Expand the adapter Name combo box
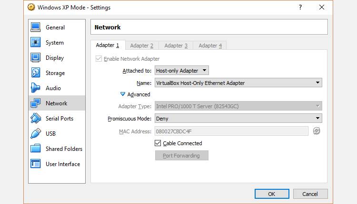The height and width of the screenshot is (204, 357). 238,83
